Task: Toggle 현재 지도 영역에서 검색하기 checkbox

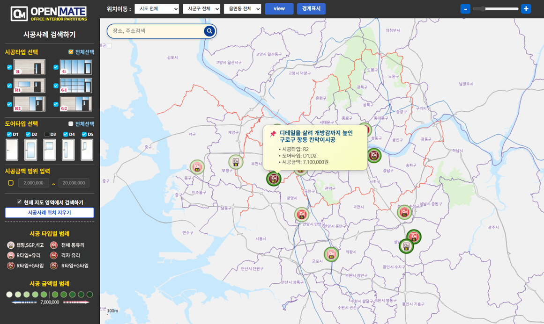Action: pos(19,202)
